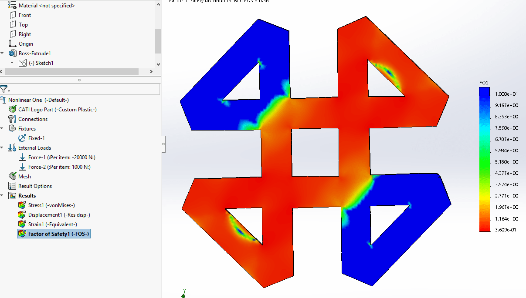Click the Mesh icon with green check
The height and width of the screenshot is (298, 526).
(12, 176)
